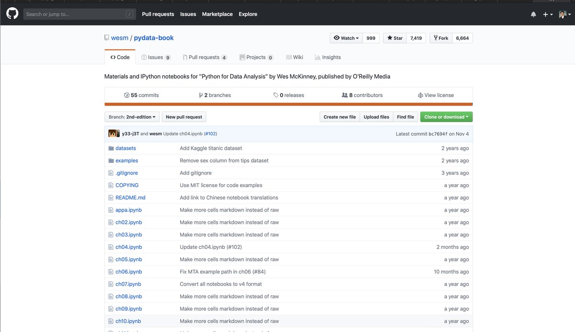
Task: Open the plus create-new menu
Action: coord(548,14)
